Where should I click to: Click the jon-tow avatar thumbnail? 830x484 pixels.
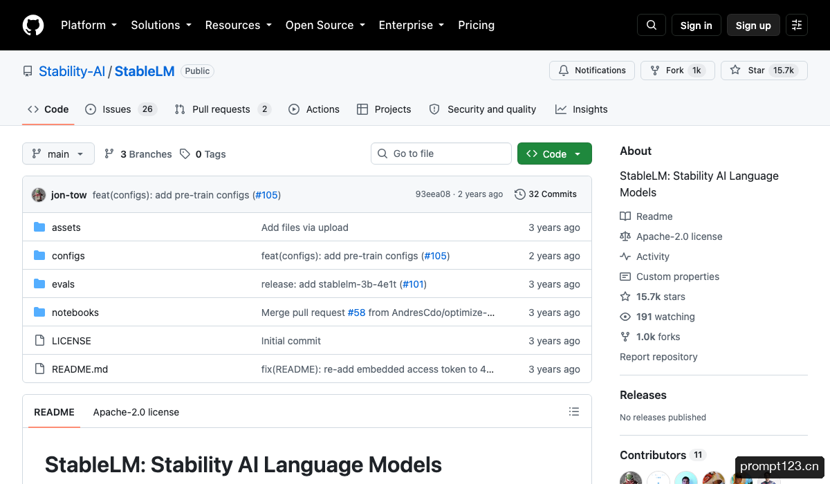click(39, 195)
